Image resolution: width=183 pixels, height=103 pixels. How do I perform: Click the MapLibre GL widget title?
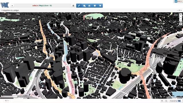click(11, 10)
